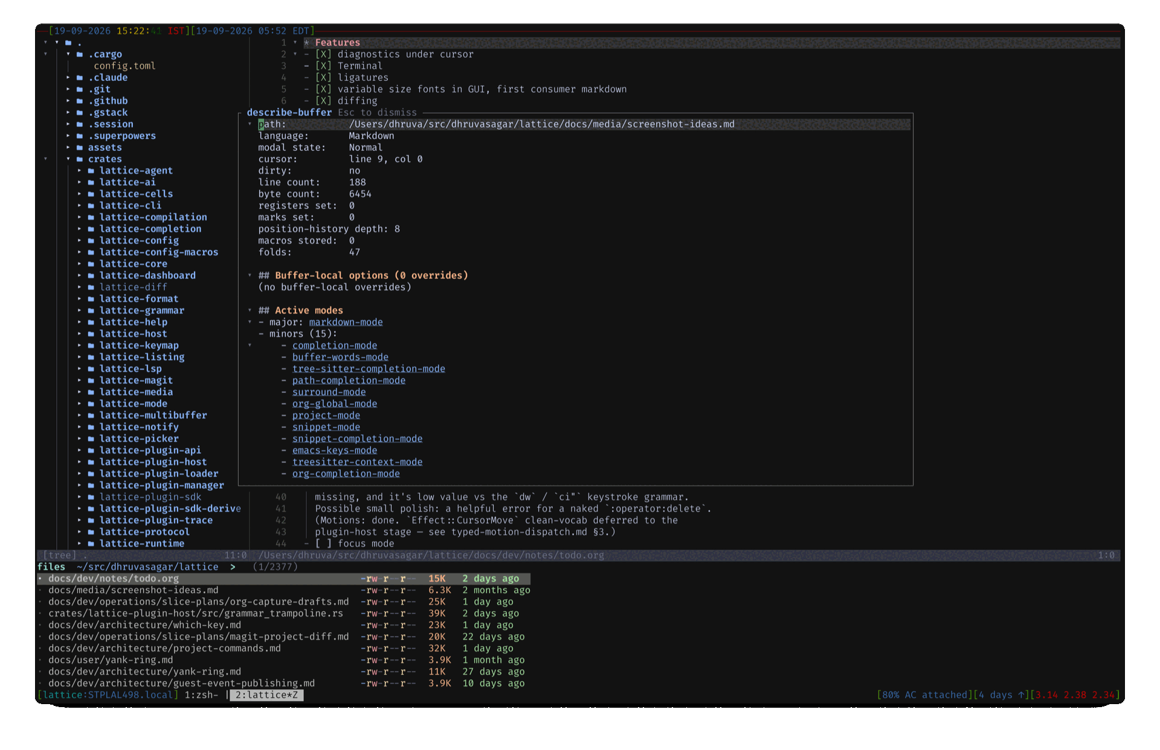This screenshot has width=1160, height=750.
Task: Select tmux window 2:lattice
Action: (x=266, y=695)
